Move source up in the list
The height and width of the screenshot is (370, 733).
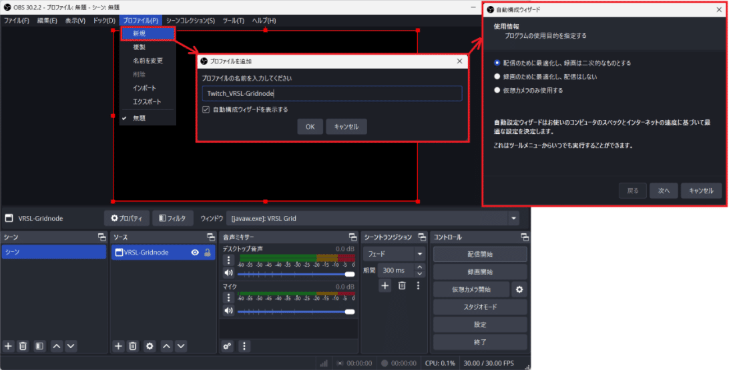(x=166, y=346)
